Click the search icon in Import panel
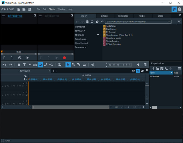This screenshot has height=143, width=183. 92,22
